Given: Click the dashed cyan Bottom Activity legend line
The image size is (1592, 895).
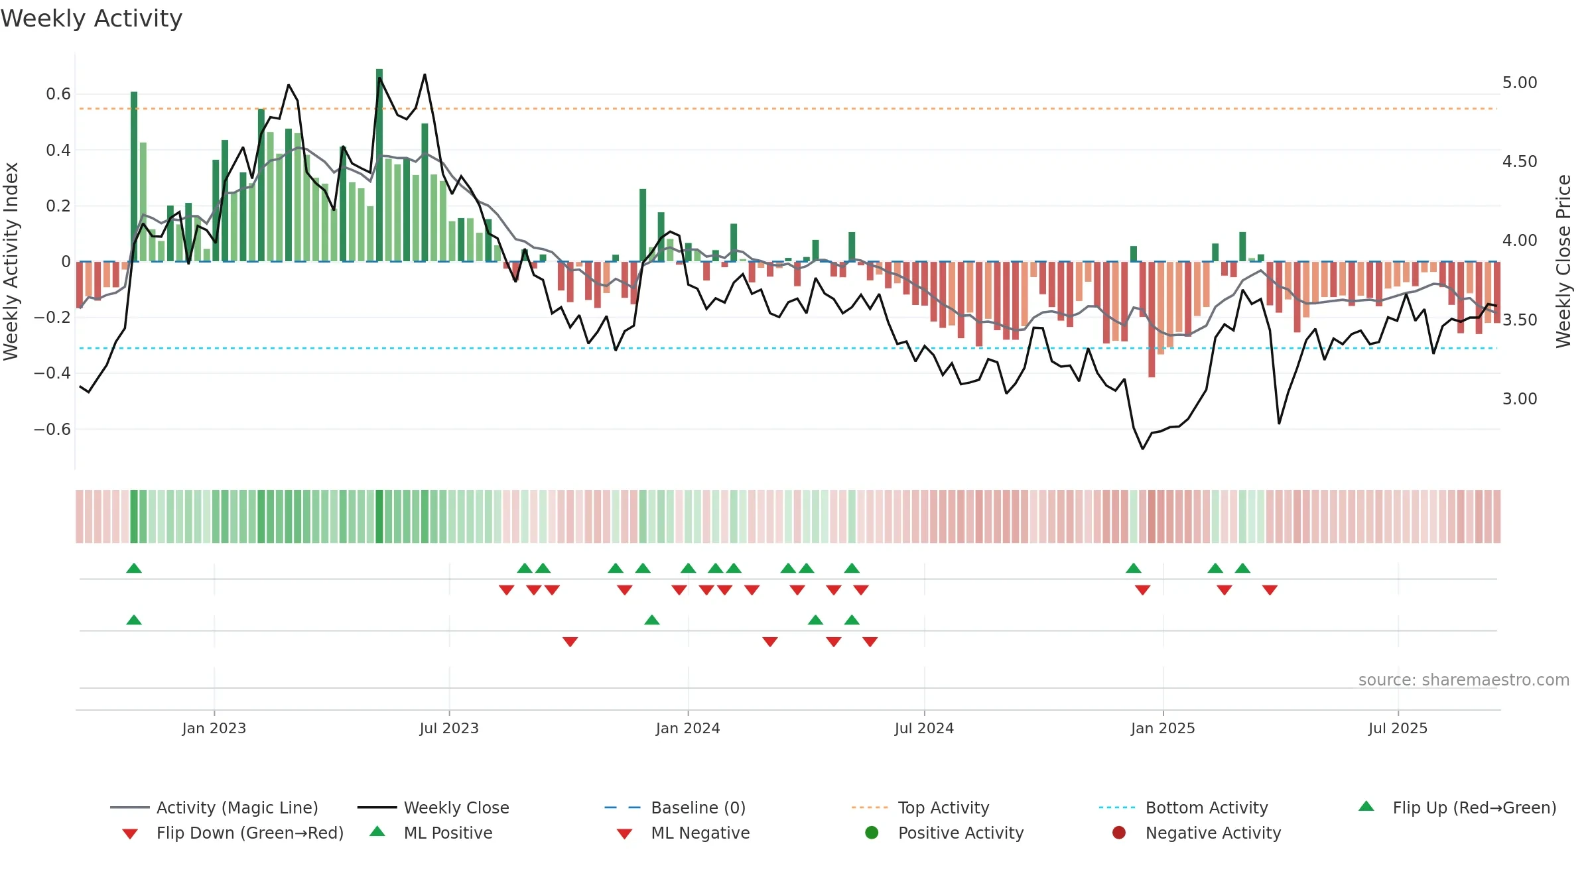Looking at the screenshot, I should coord(1117,807).
